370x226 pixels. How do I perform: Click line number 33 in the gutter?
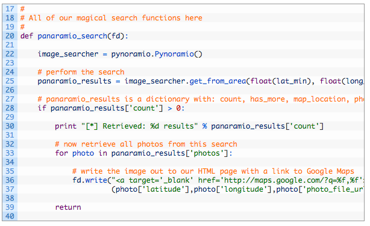10,153
